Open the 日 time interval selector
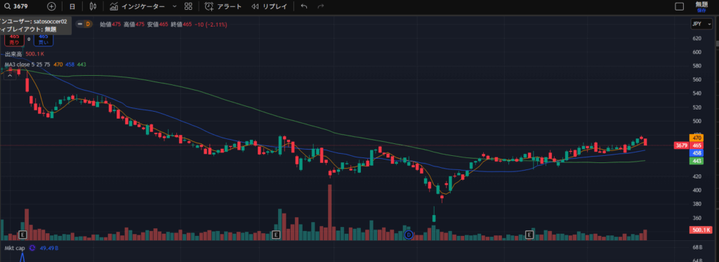Screen dimensions: 719x262 point(72,6)
